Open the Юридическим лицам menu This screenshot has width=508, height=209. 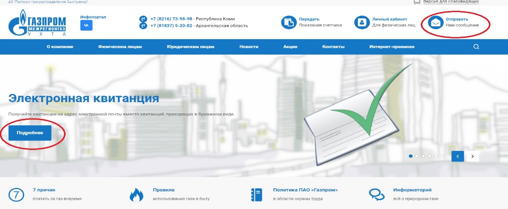click(190, 47)
